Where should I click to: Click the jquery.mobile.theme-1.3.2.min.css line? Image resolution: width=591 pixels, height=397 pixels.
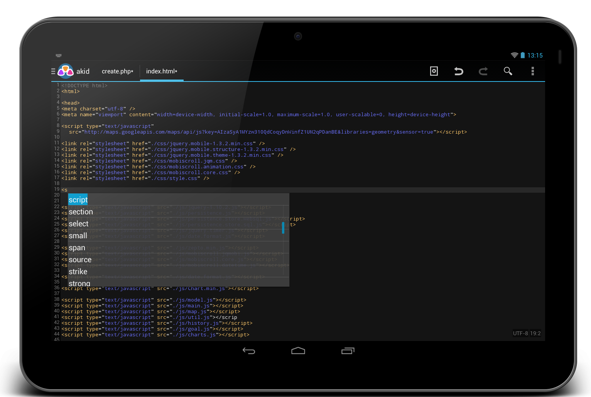172,155
